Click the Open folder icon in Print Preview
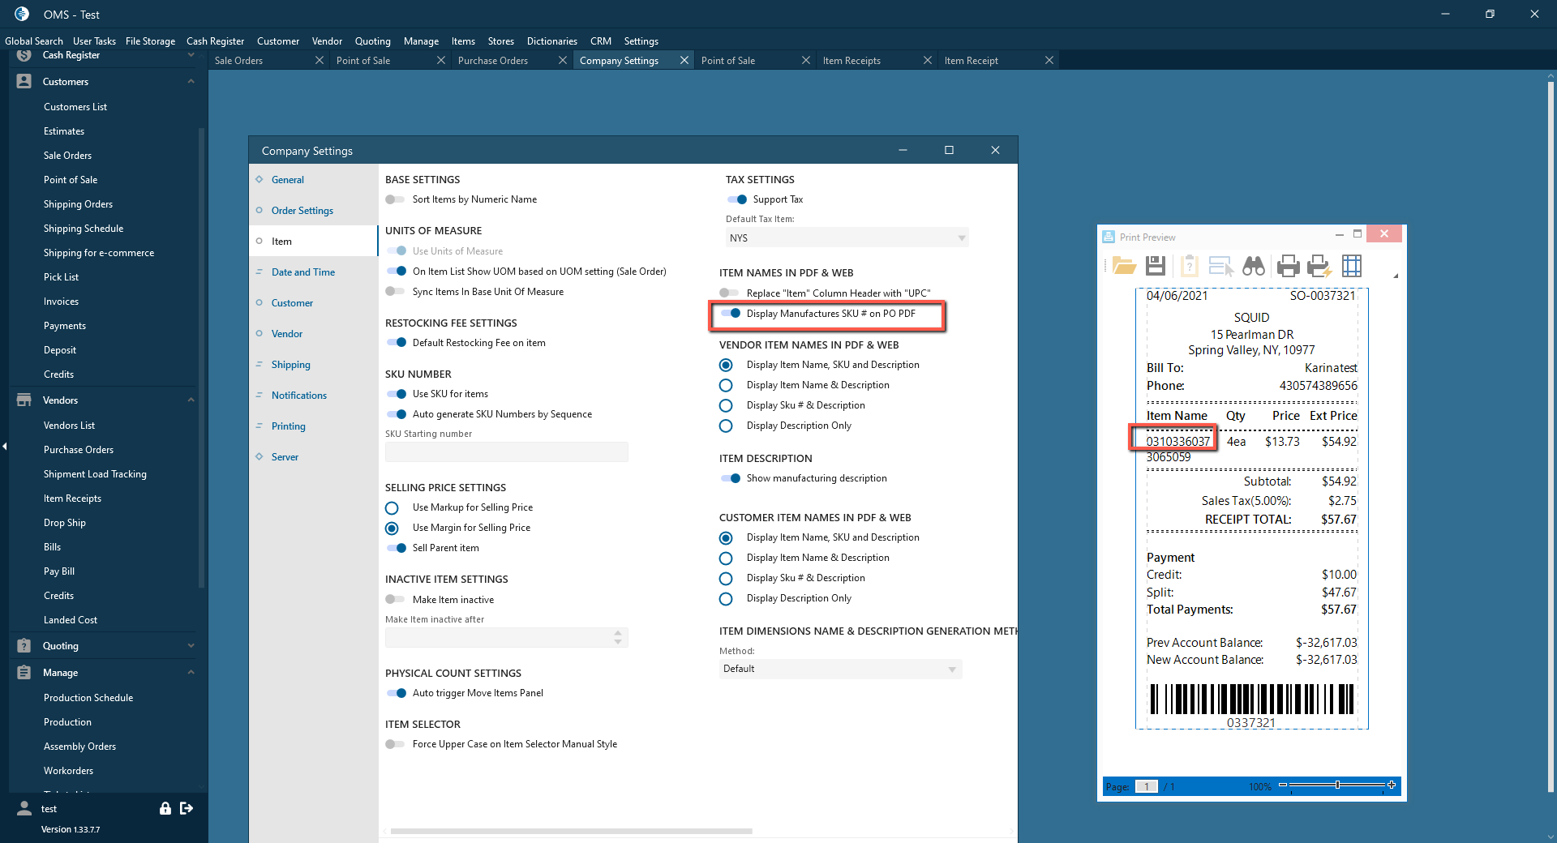This screenshot has width=1557, height=843. pos(1124,266)
